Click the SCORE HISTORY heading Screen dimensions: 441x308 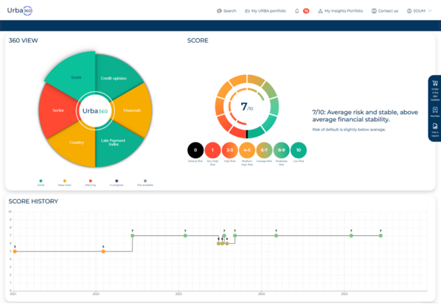point(33,201)
